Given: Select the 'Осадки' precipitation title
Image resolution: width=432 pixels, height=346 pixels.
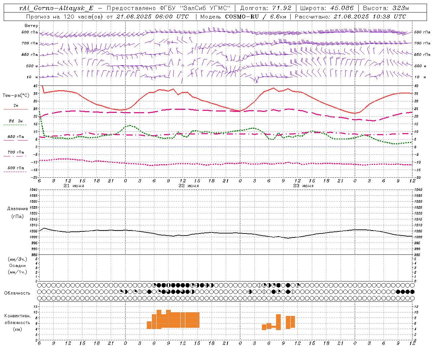Looking at the screenshot, I should (x=18, y=266).
